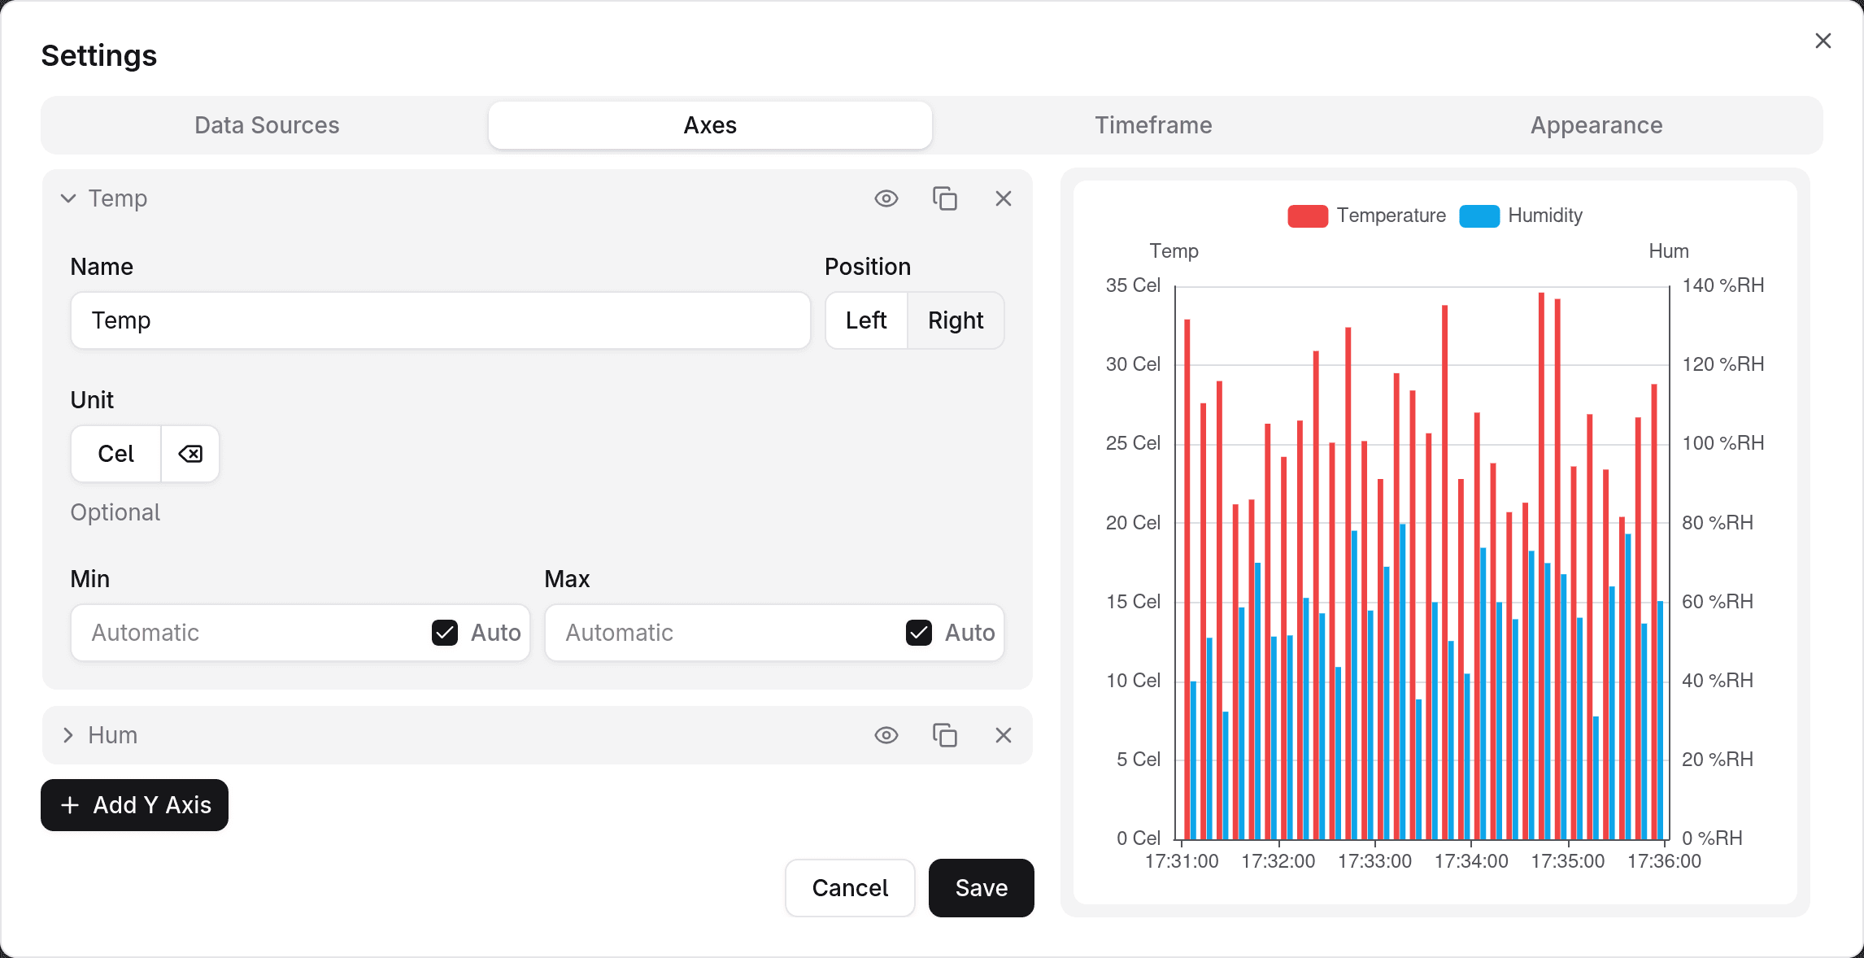Screen dimensions: 1864x958
Task: Collapse the Temp axis section
Action: (68, 198)
